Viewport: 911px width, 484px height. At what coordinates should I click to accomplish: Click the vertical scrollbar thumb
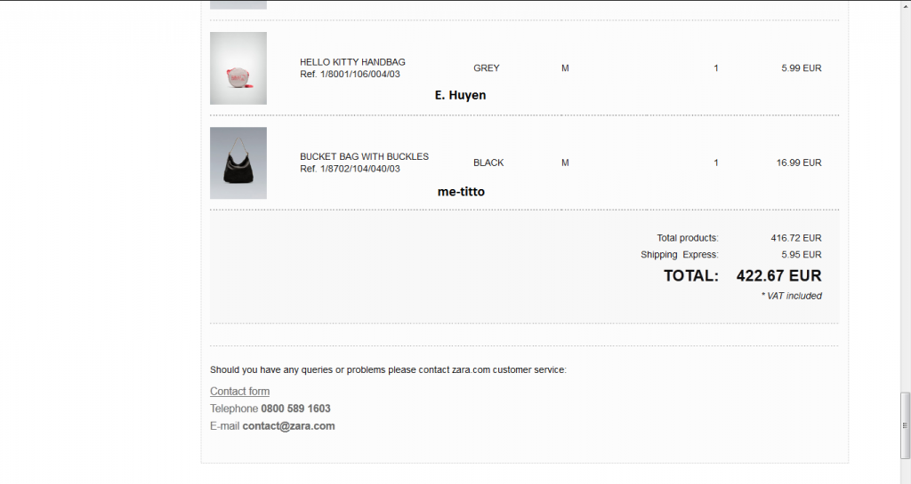(905, 424)
